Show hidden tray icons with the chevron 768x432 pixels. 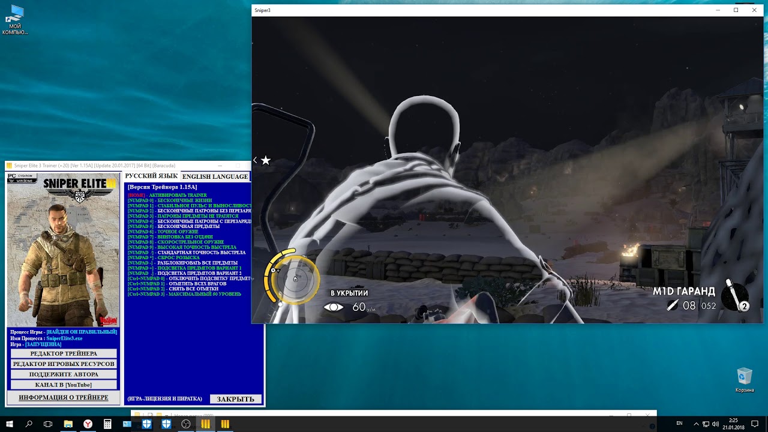[696, 424]
